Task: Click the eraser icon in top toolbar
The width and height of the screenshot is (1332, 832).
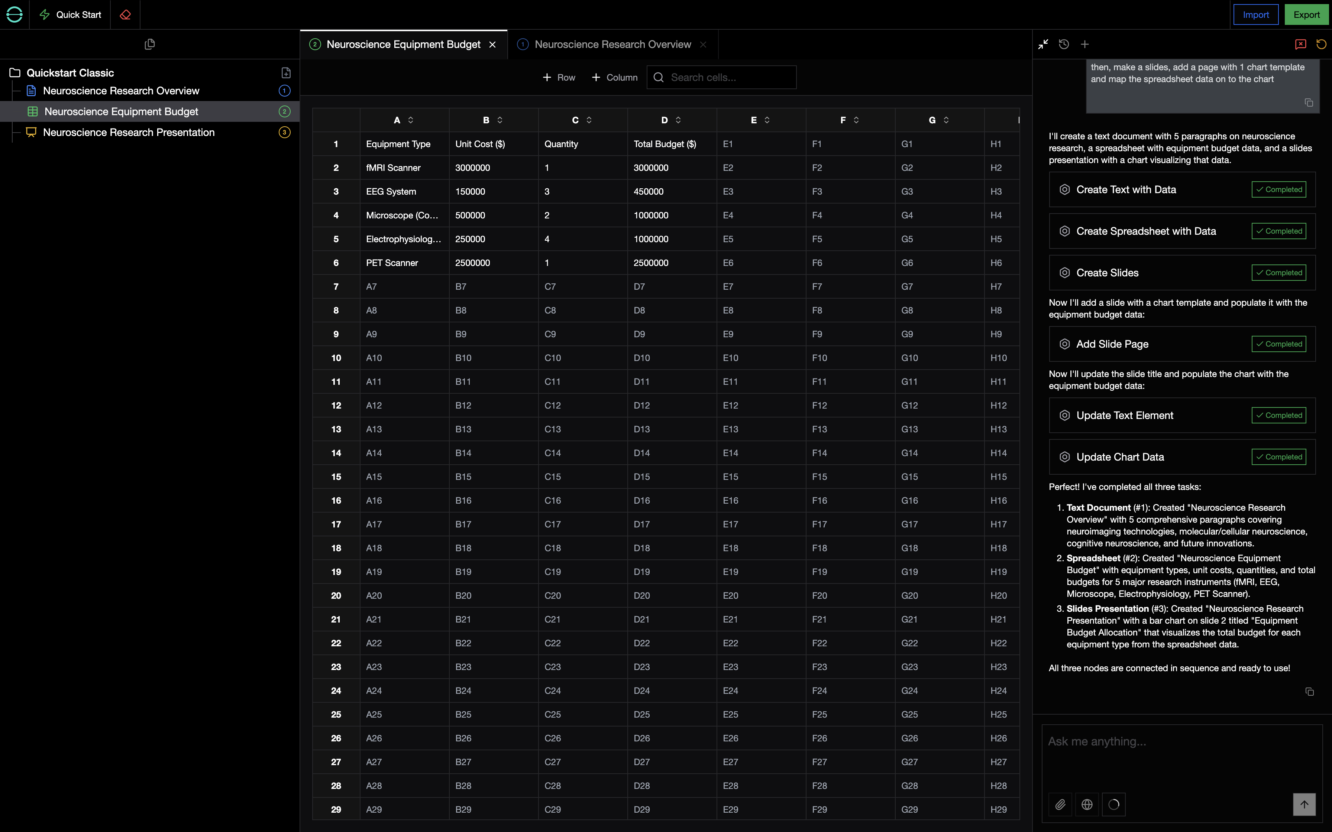Action: click(125, 15)
